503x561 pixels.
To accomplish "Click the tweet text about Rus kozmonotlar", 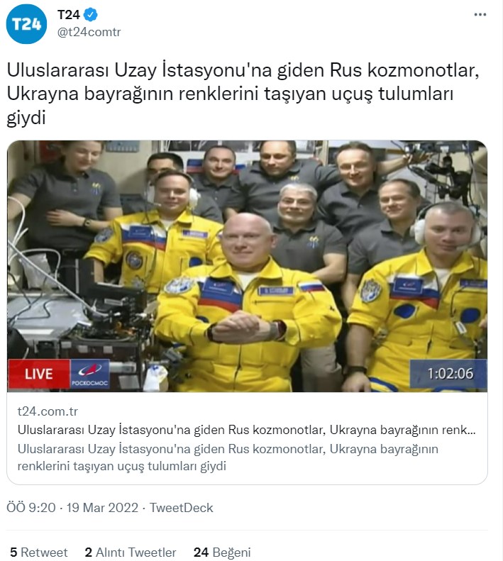I will 243,94.
